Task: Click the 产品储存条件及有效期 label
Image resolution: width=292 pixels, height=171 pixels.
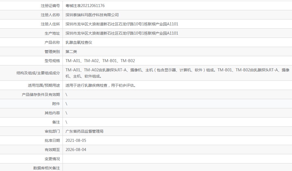Action: (x=41, y=95)
